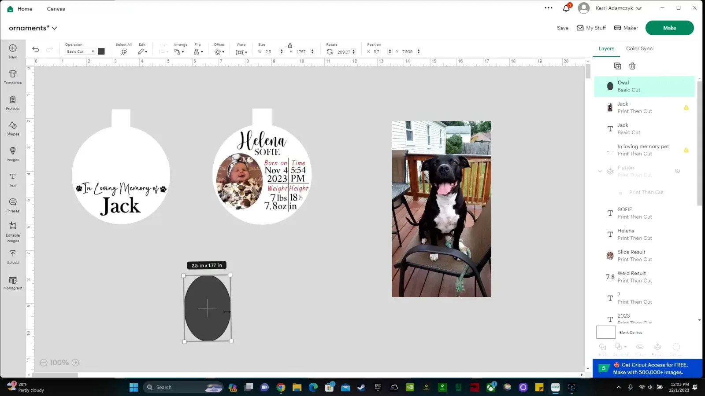Open the Templates panel in sidebar
This screenshot has width=705, height=396.
coord(13,77)
